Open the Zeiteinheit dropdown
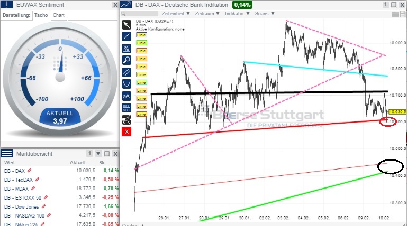This screenshot has height=226, width=407. point(176,14)
